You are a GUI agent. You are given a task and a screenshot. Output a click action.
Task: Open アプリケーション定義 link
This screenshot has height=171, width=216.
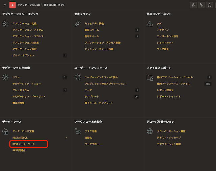point(24,24)
